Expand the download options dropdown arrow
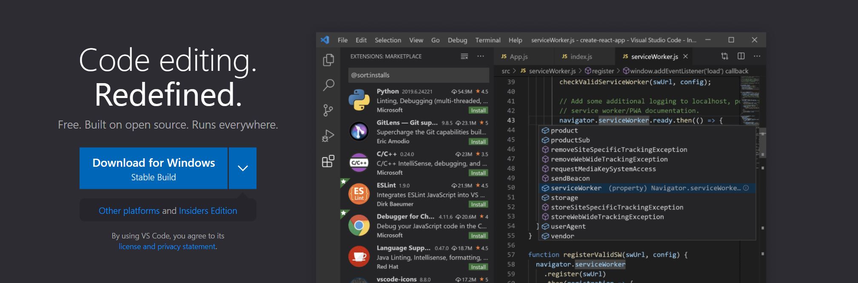The image size is (858, 283). 242,168
